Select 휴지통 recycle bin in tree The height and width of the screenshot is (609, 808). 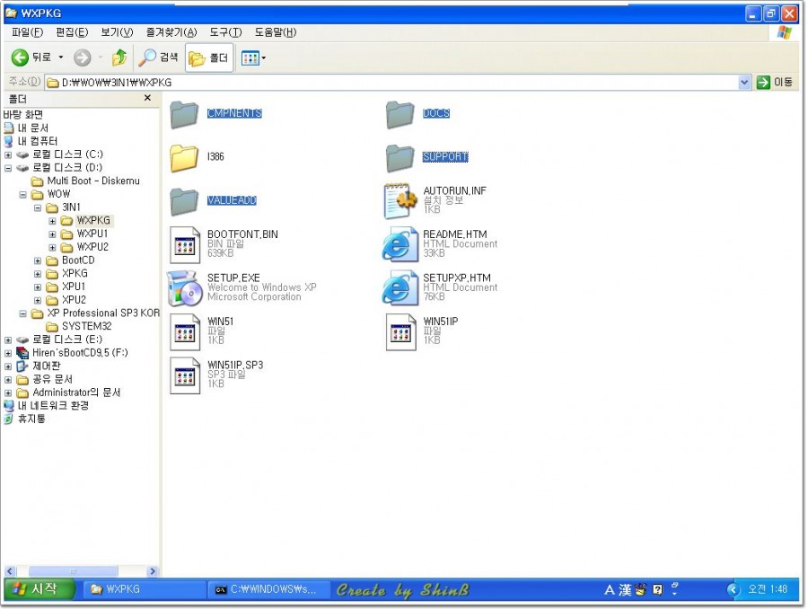click(x=31, y=419)
